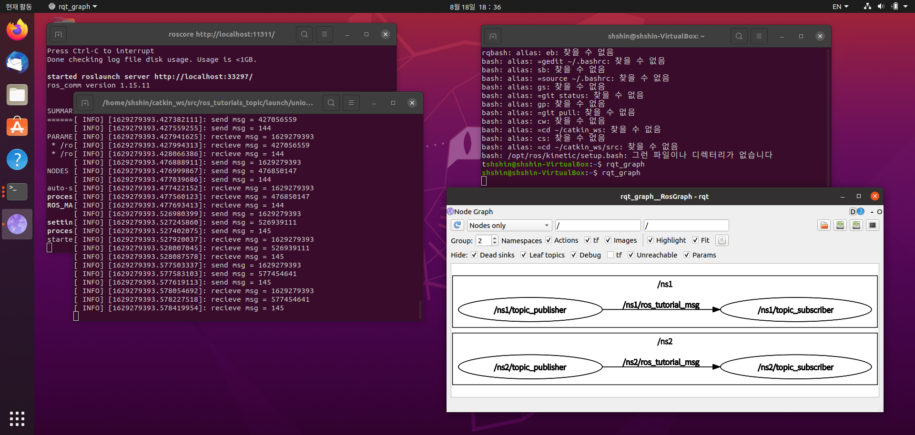Click the D dock button in rqt
Viewport: 915px width, 435px height.
853,211
